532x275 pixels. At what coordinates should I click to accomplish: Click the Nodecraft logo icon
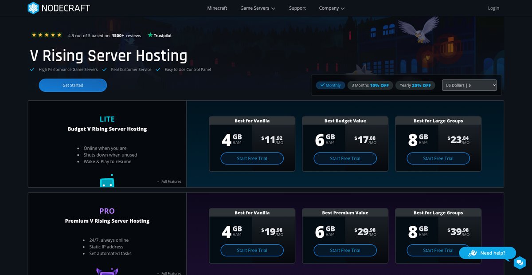(33, 8)
